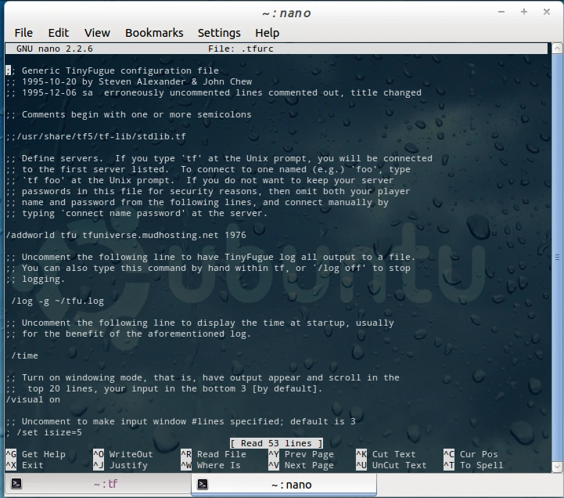Open the Settings menu
The width and height of the screenshot is (564, 498).
(x=219, y=33)
